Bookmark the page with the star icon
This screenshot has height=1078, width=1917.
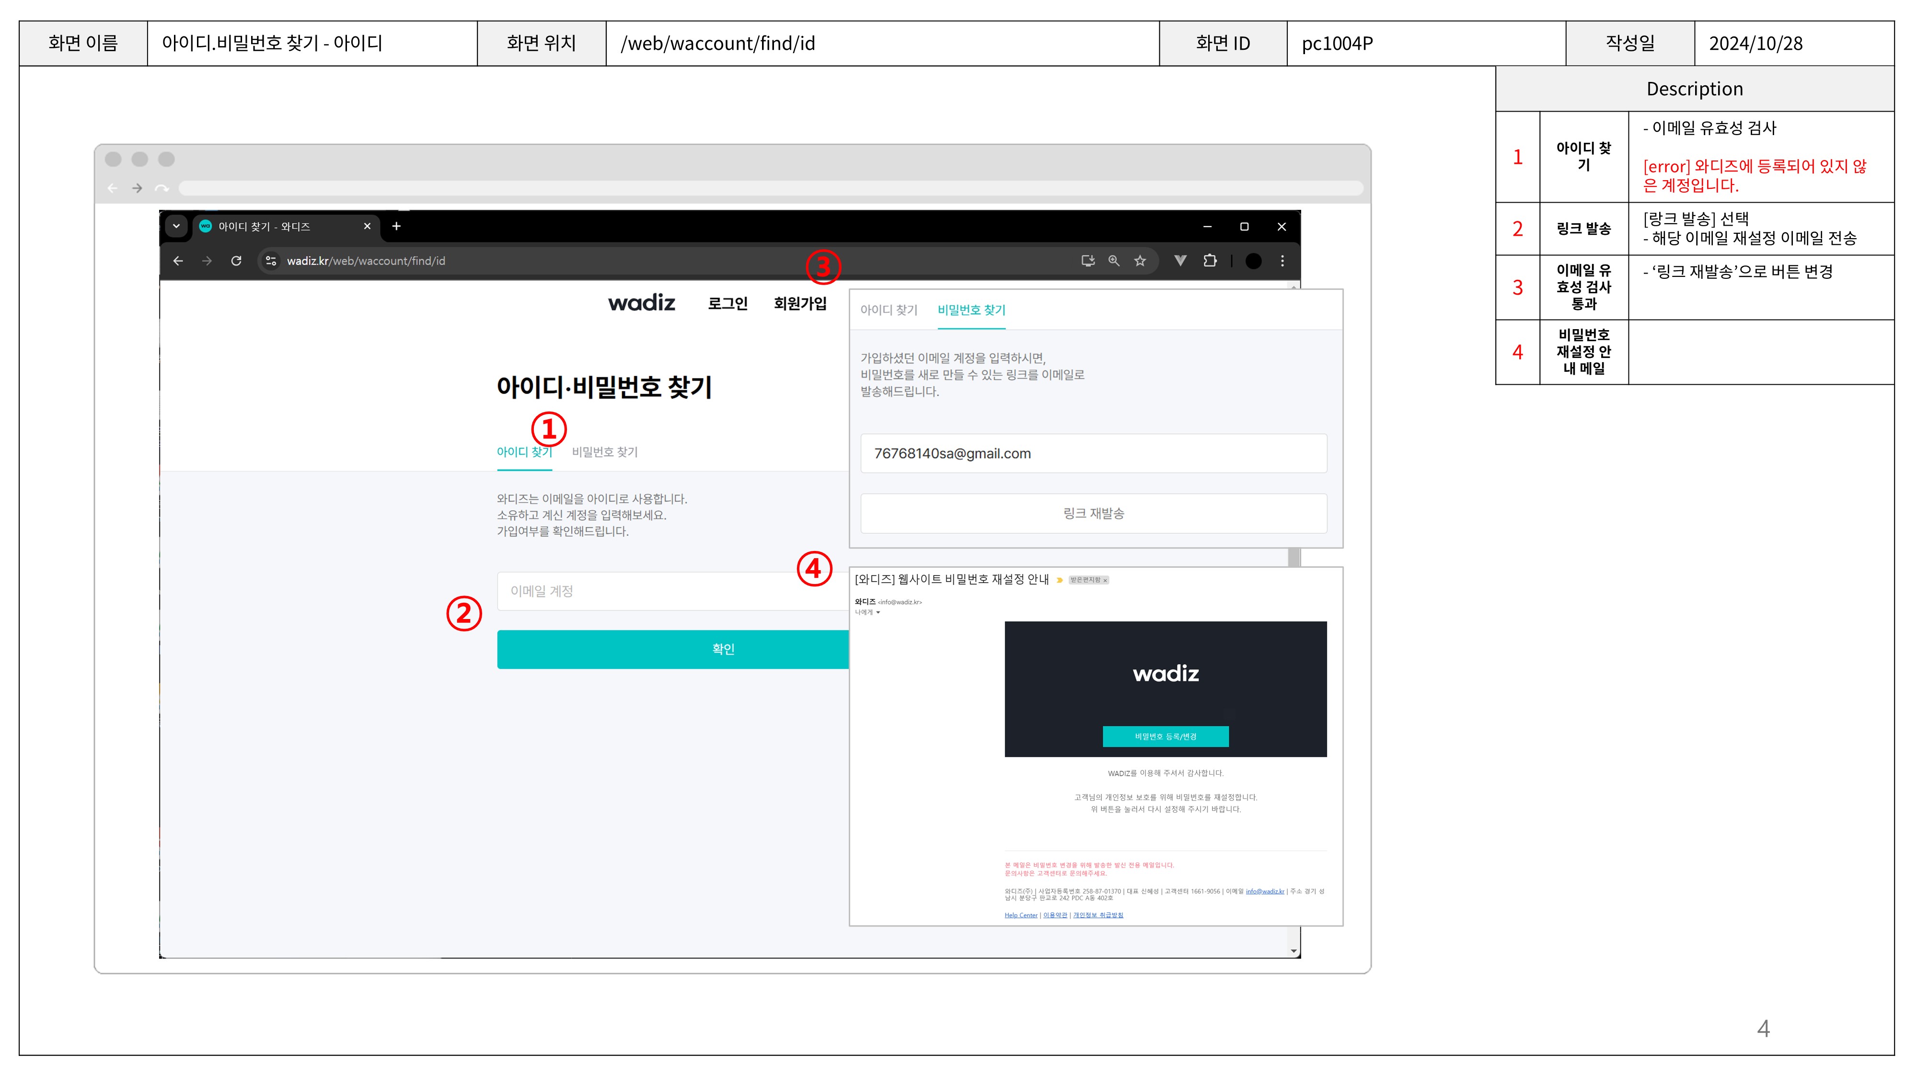pos(1139,261)
